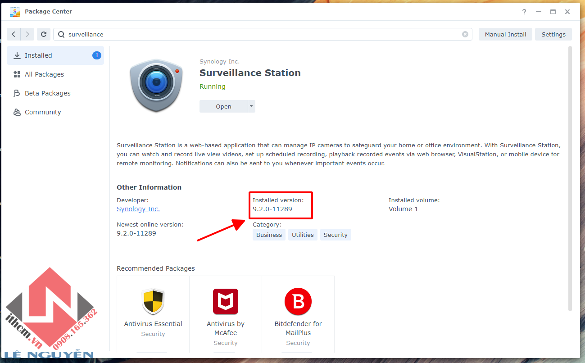585x363 pixels.
Task: Click the Surveillance Station title text
Action: pos(250,73)
